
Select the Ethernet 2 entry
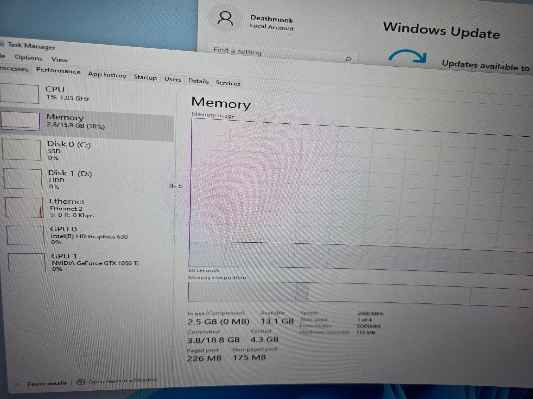(89, 208)
